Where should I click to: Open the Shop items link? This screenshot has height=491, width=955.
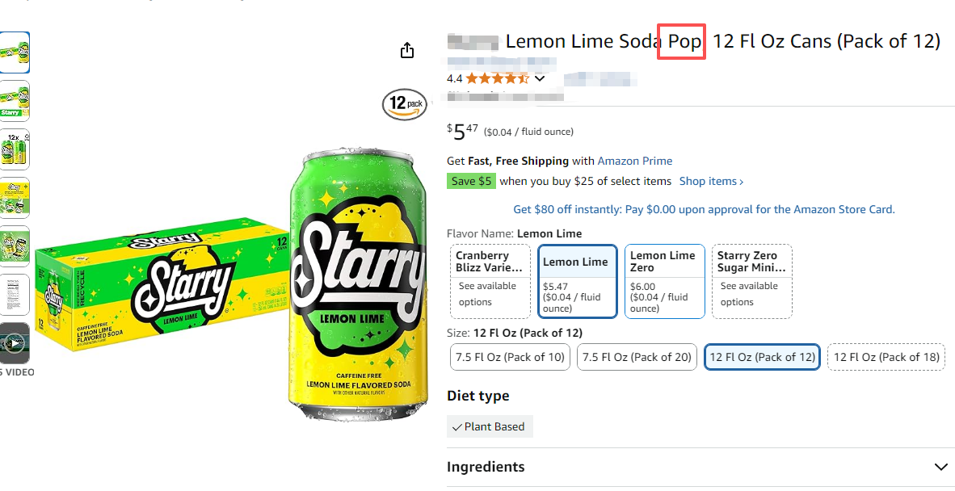click(x=711, y=182)
